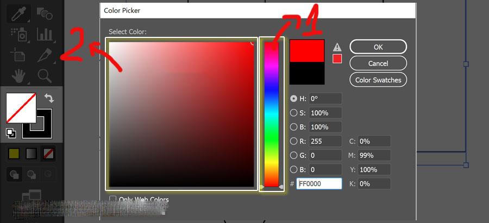Screen dimensions: 489x223
Task: Click the brightness B field showing 100%
Action: pos(325,127)
